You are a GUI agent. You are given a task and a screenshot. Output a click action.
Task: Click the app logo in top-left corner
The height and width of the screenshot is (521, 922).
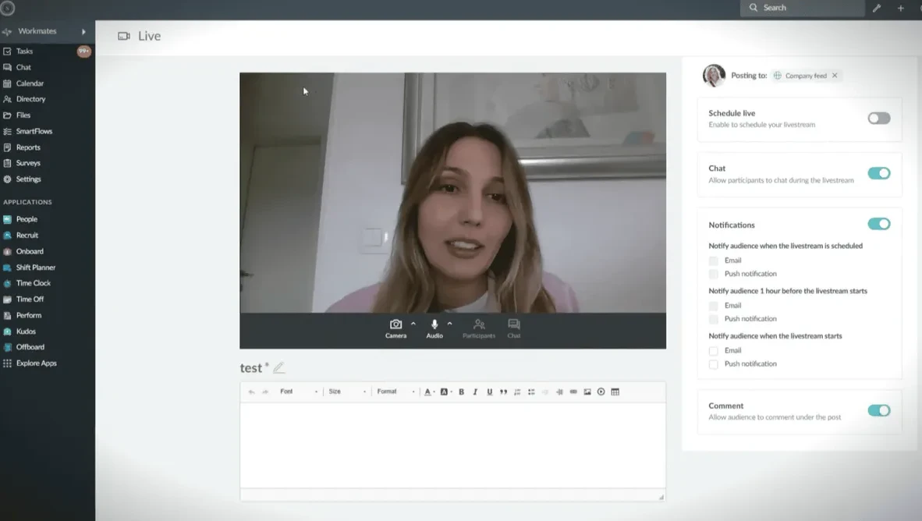[x=8, y=9]
